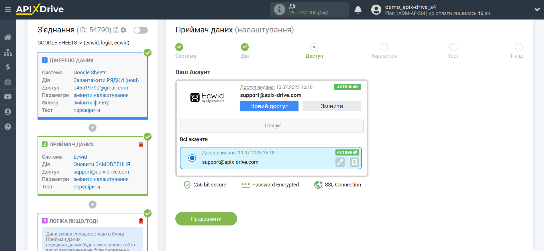Open billing dollar sidebar icon
Screen dimensions: 544x251
[x=8, y=67]
